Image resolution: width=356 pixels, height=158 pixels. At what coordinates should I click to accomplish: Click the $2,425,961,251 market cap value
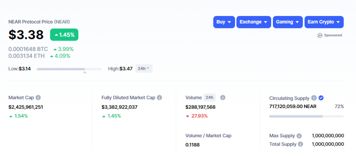point(26,107)
